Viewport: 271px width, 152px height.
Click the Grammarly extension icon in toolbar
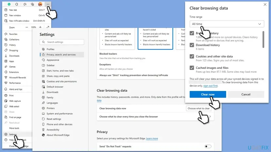(x=9, y=4)
